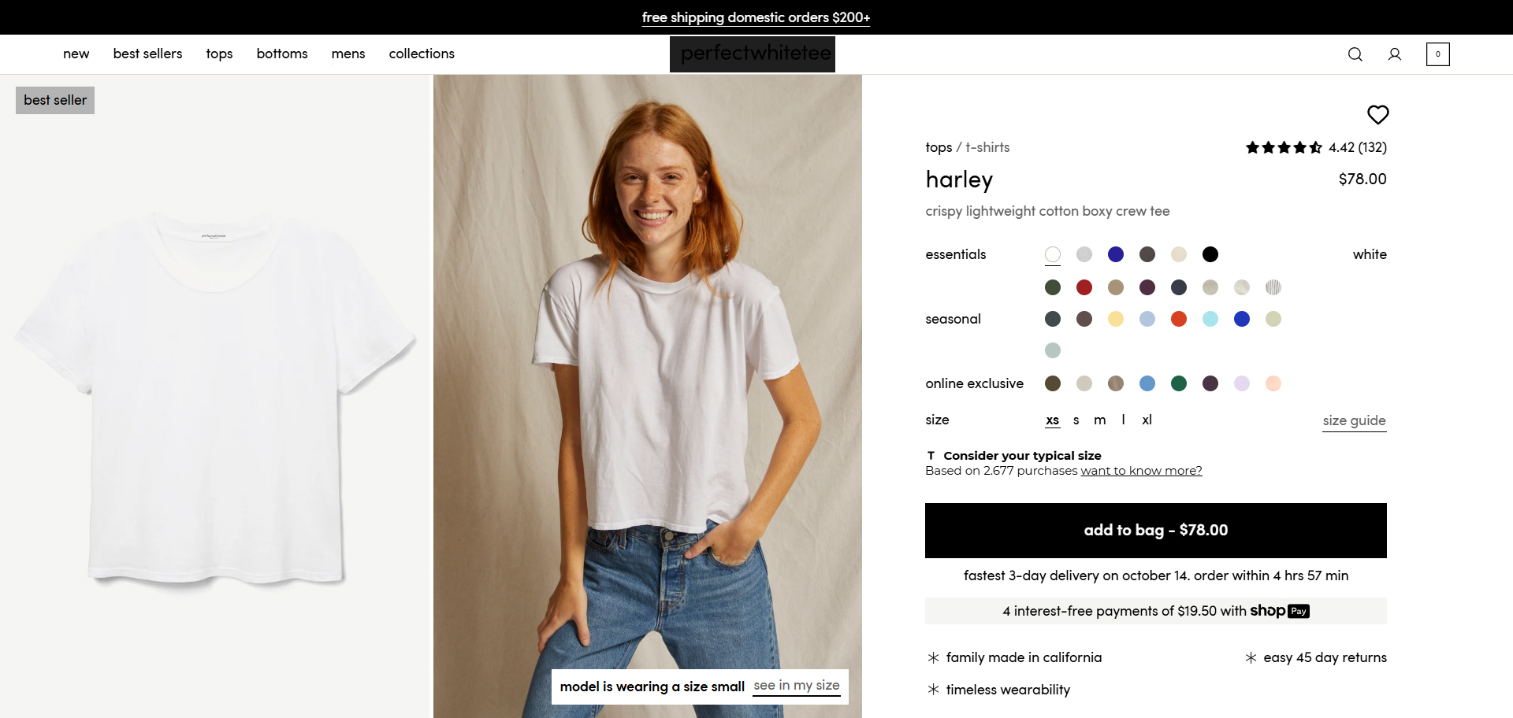Open the size guide link
Viewport: 1513px width, 718px height.
pos(1353,420)
